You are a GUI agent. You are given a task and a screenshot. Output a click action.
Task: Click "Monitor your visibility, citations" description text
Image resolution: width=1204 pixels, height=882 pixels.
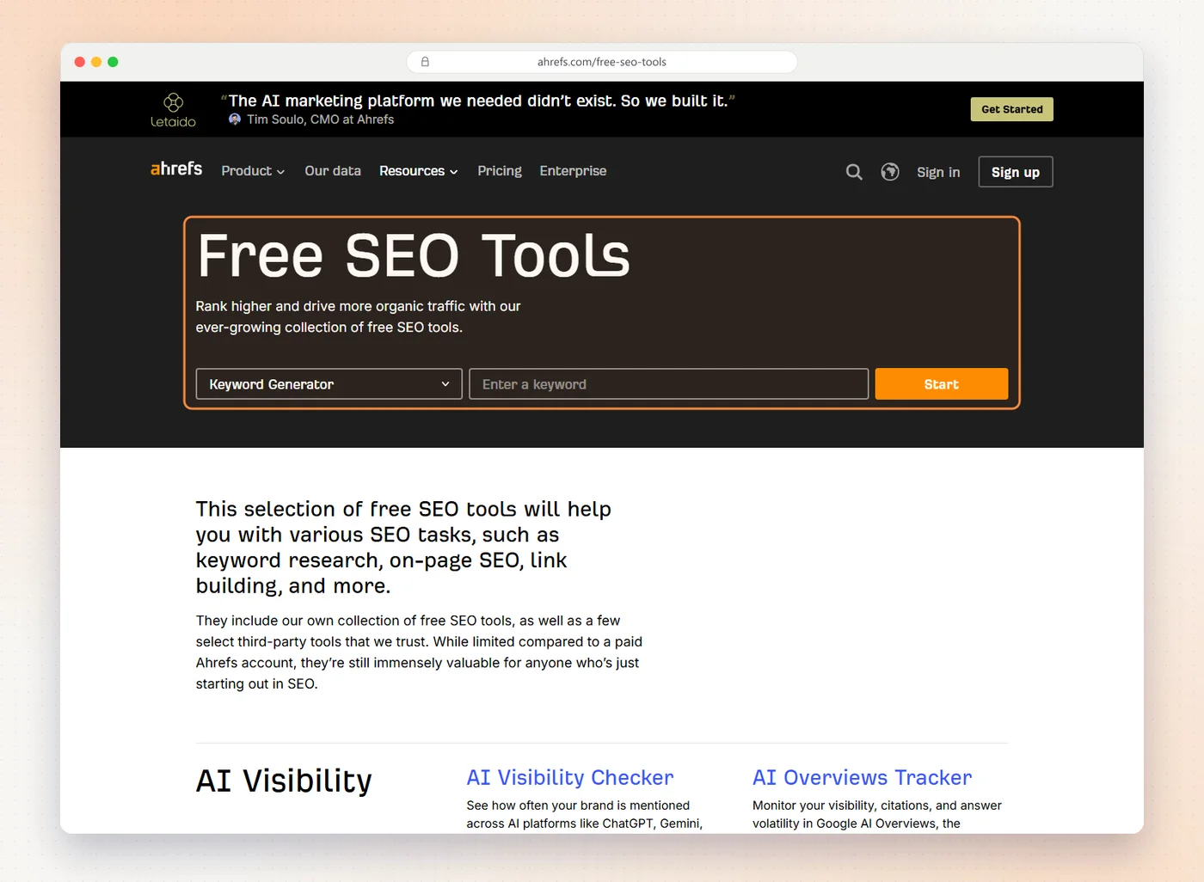pyautogui.click(x=877, y=814)
